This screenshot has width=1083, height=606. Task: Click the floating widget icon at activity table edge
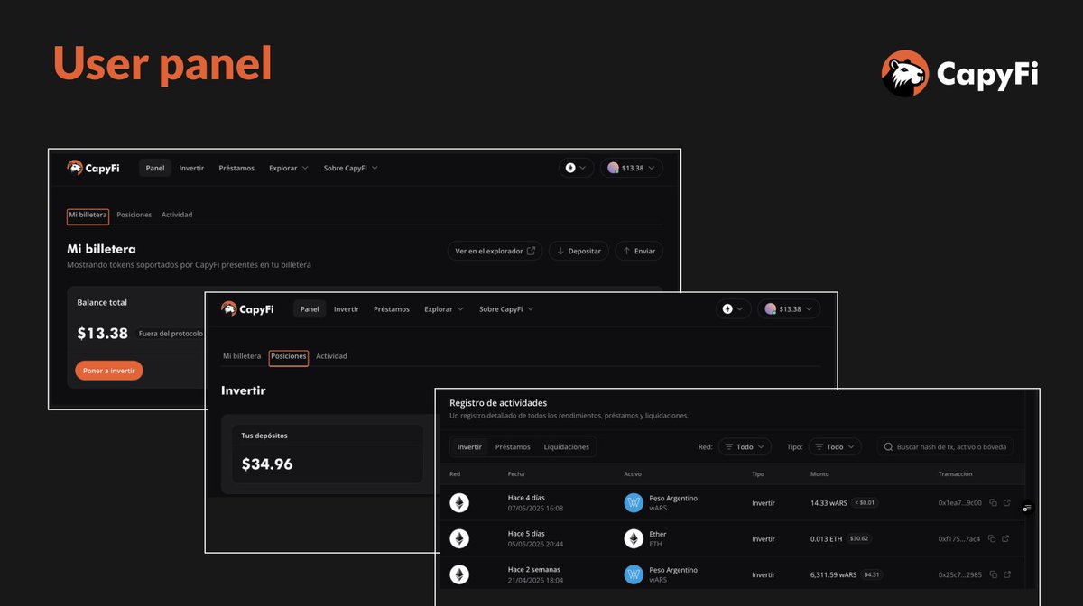click(1027, 509)
